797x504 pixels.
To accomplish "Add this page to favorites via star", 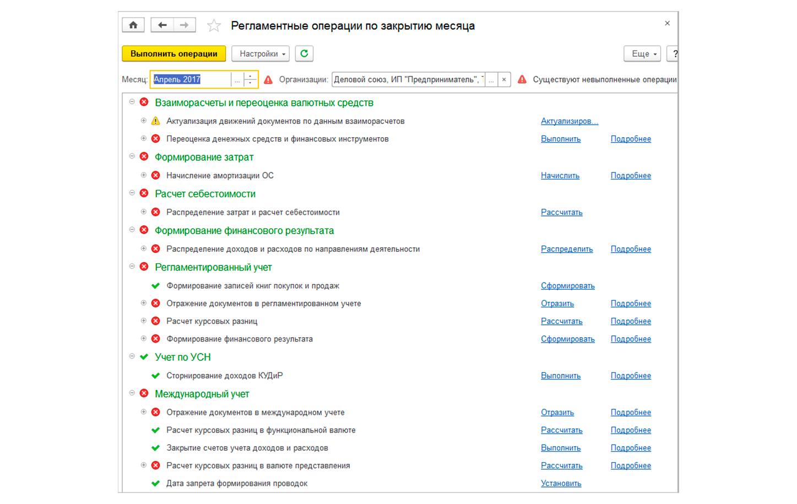I will [x=214, y=24].
